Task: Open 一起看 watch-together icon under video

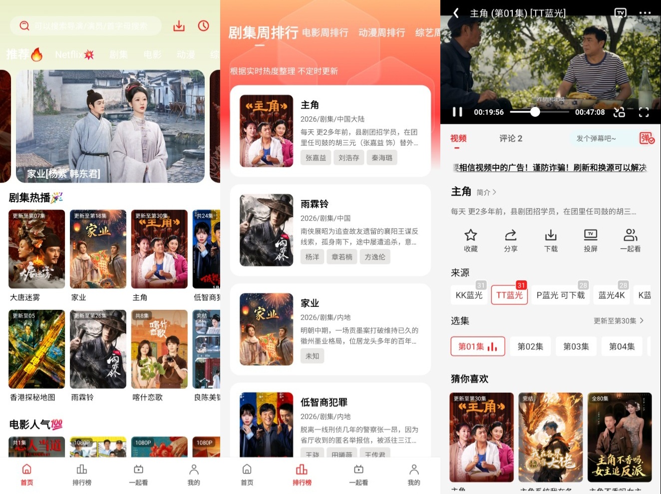Action: 631,241
